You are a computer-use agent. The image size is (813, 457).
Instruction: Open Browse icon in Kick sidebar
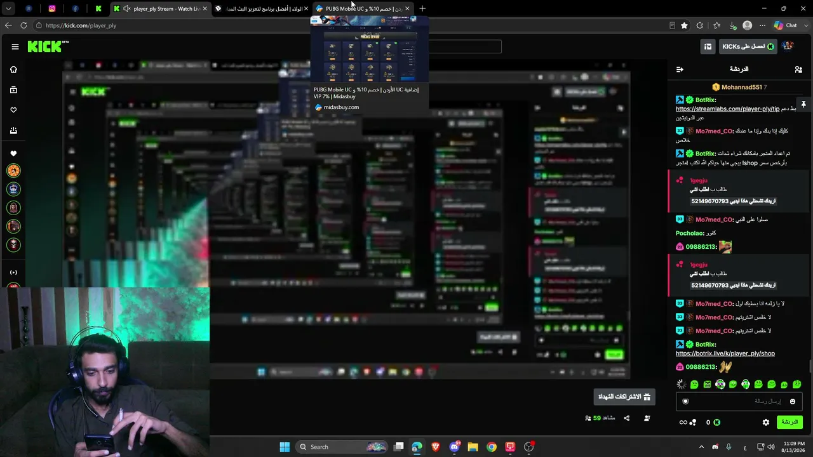[13, 90]
